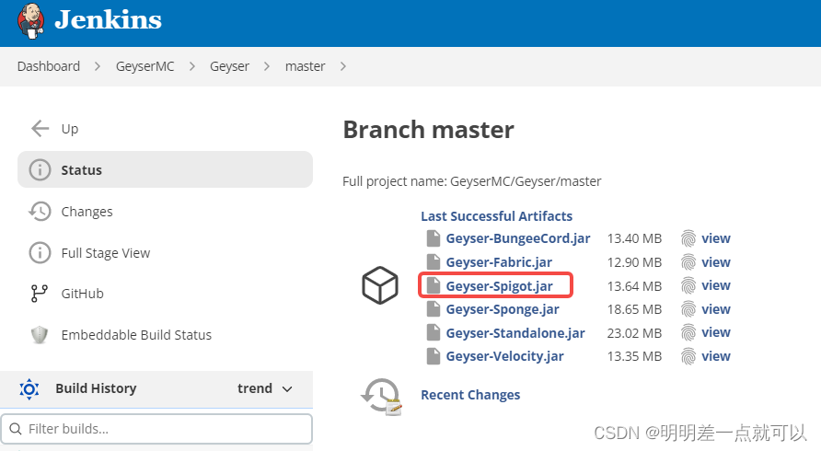Select the Full project name text

point(472,181)
